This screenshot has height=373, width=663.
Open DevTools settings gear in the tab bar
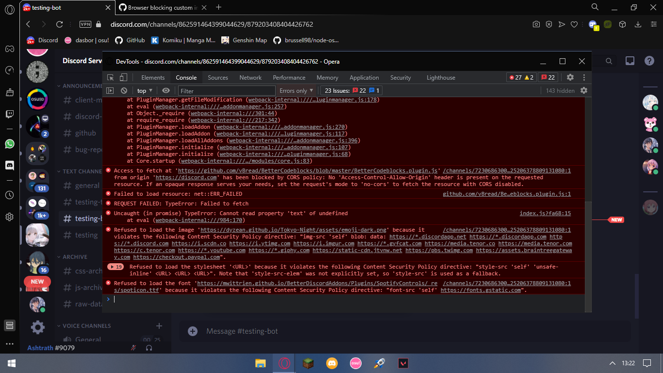(x=570, y=78)
